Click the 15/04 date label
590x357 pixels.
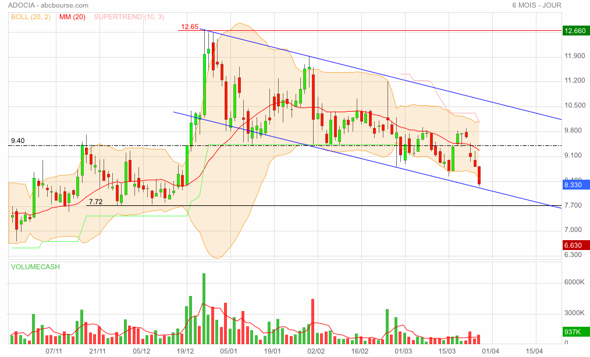pos(534,351)
